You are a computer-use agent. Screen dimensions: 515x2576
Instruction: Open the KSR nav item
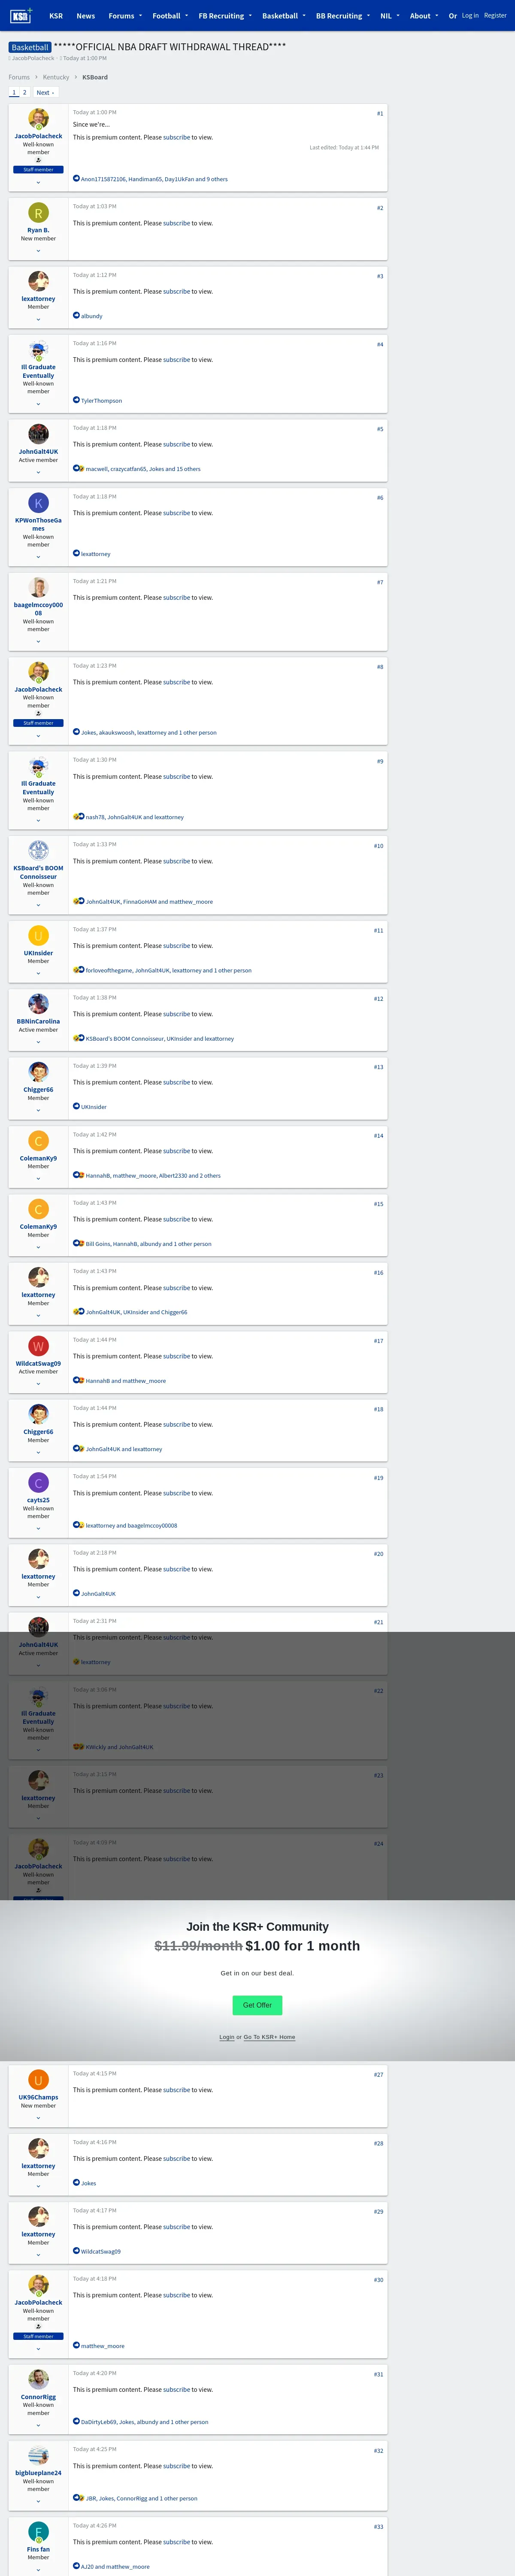[56, 16]
